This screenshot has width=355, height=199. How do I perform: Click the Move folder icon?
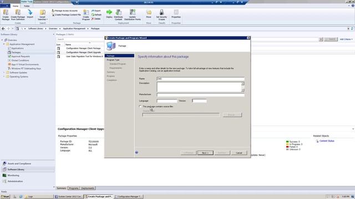(x=149, y=14)
